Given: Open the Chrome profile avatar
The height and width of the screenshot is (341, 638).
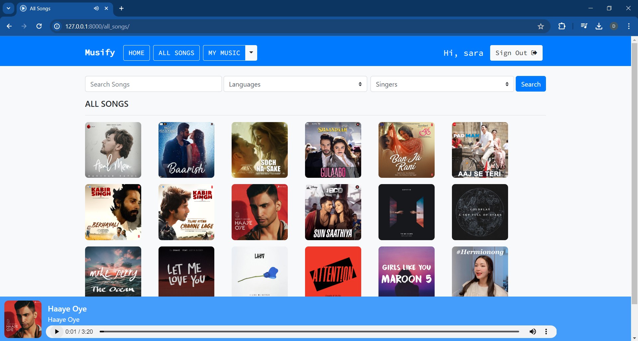Looking at the screenshot, I should (614, 26).
